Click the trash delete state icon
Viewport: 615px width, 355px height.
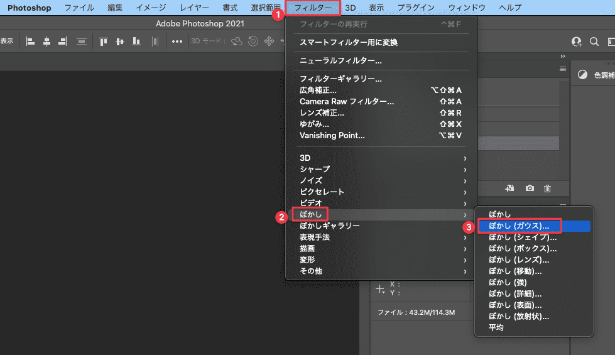coord(548,188)
